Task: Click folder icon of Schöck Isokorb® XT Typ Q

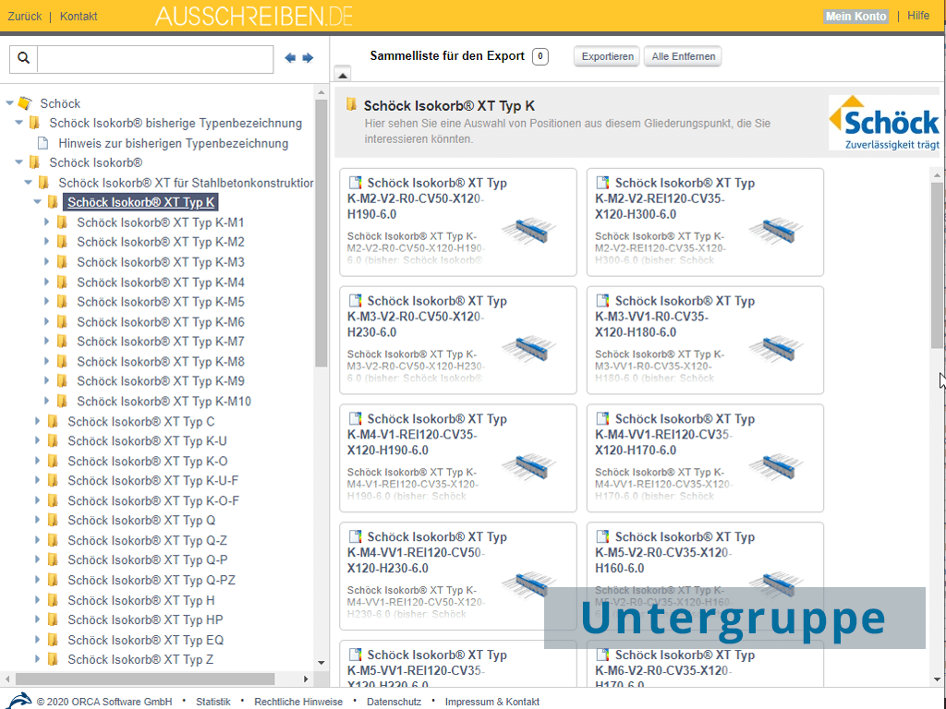Action: pos(53,520)
